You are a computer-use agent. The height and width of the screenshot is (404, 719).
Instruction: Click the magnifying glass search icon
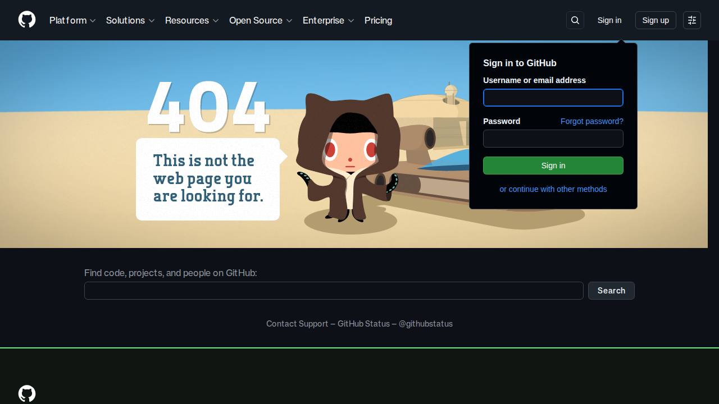pyautogui.click(x=575, y=20)
